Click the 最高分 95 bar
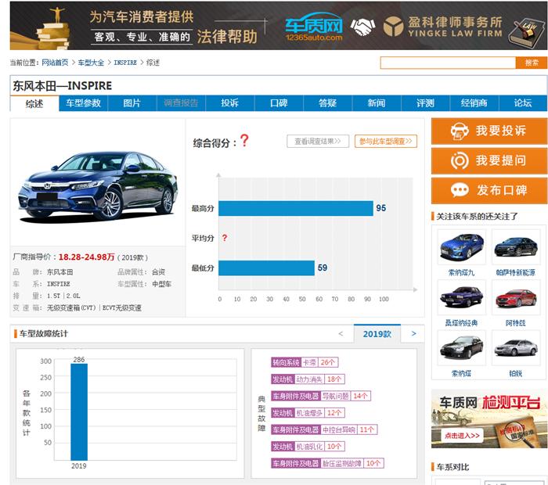The width and height of the screenshot is (548, 485). coord(296,208)
